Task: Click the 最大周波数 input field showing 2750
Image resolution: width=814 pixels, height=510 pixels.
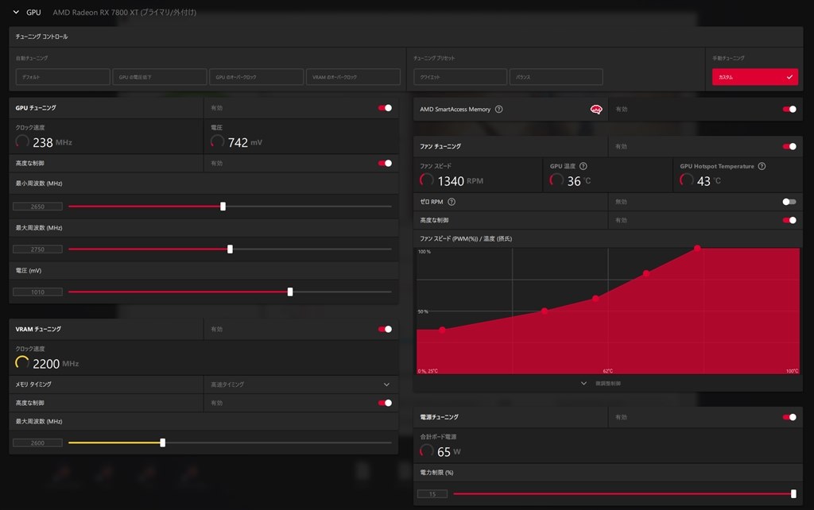Action: point(37,249)
